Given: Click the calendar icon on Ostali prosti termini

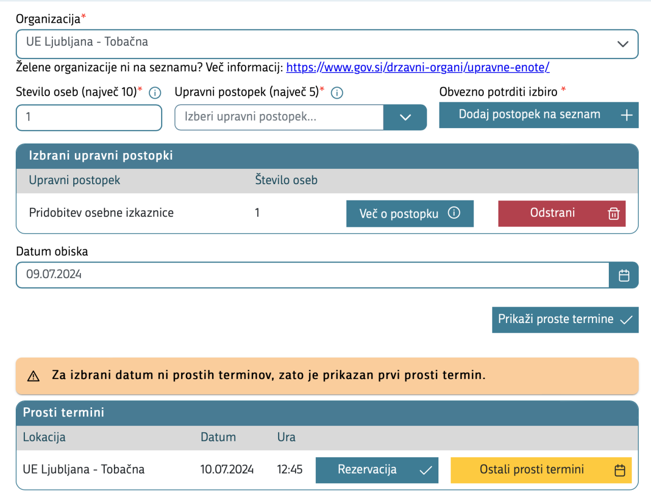Looking at the screenshot, I should [620, 470].
